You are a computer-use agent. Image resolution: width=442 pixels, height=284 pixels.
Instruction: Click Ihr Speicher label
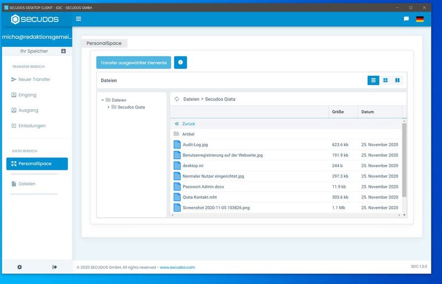coord(34,51)
